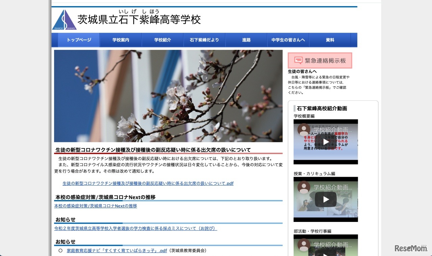Choose the 進路 navigation item
This screenshot has width=432, height=256.
(246, 40)
